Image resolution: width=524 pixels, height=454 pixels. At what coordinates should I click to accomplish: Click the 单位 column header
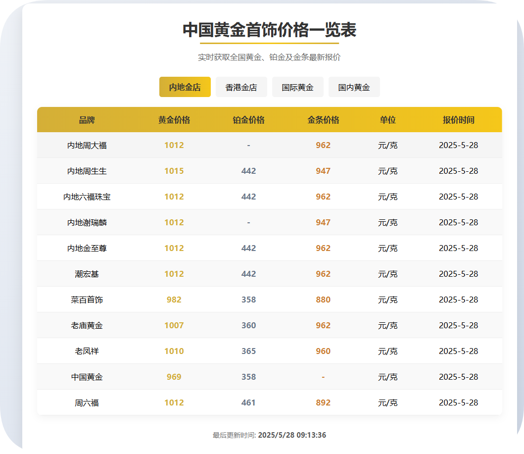point(387,120)
